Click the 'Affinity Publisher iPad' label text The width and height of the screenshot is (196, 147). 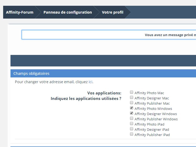pyautogui.click(x=152, y=135)
